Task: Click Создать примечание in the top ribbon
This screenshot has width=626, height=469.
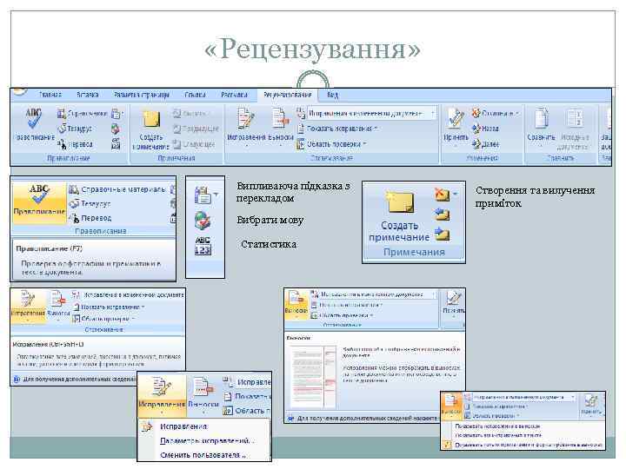Action: 151,129
